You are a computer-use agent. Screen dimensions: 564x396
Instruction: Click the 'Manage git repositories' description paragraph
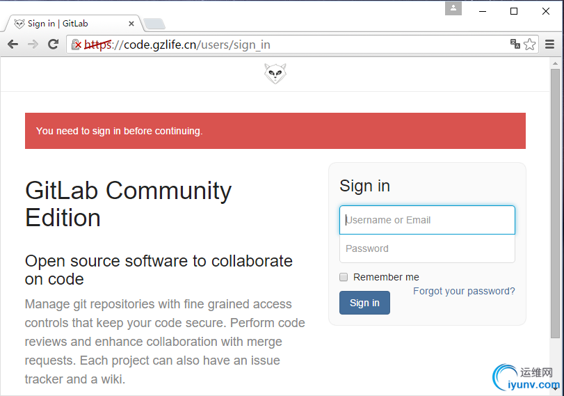tap(165, 341)
